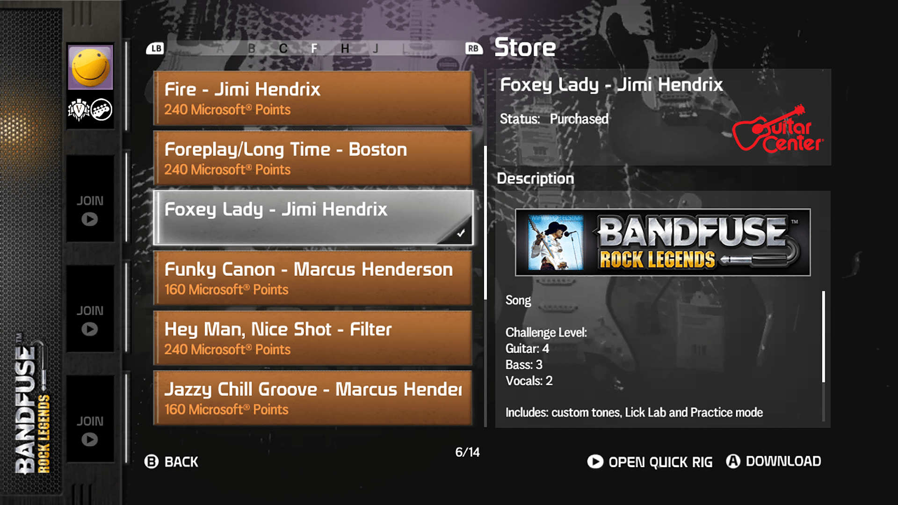Click the purchased checkmark on Foxey Lady
The height and width of the screenshot is (505, 898).
461,233
